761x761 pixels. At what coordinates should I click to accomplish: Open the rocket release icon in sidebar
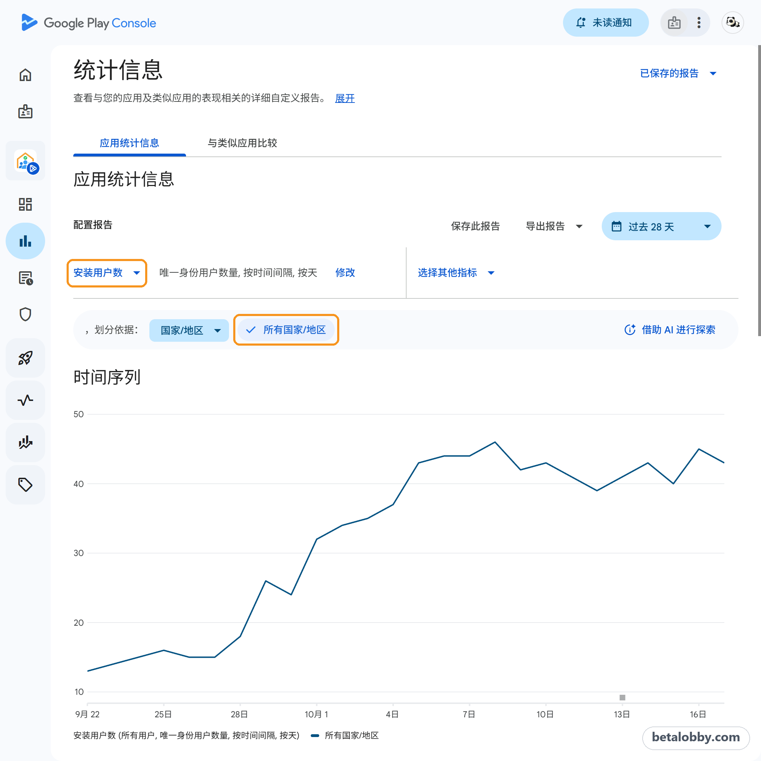pyautogui.click(x=25, y=358)
